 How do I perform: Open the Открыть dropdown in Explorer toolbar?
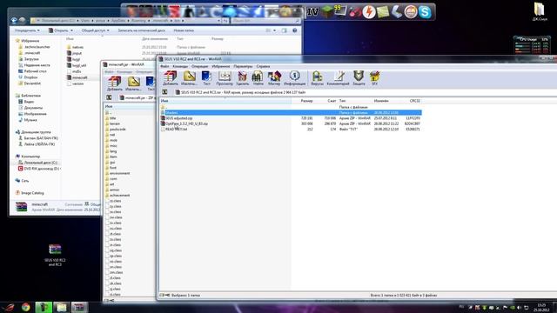(x=61, y=30)
